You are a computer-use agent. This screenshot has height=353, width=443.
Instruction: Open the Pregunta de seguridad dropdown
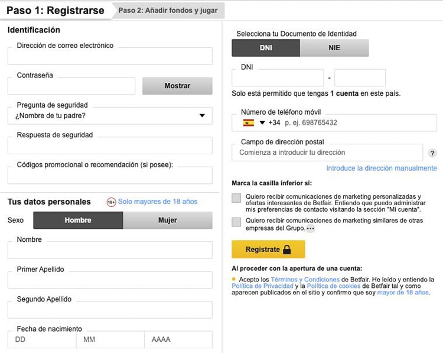pos(110,116)
